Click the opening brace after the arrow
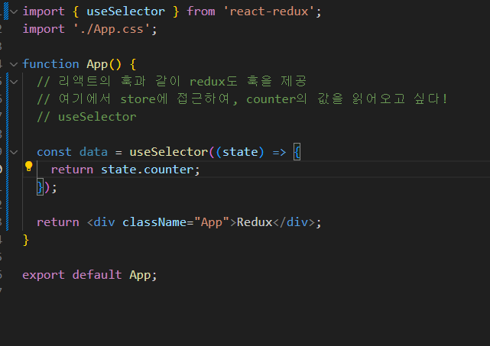490x346 pixels. [297, 152]
